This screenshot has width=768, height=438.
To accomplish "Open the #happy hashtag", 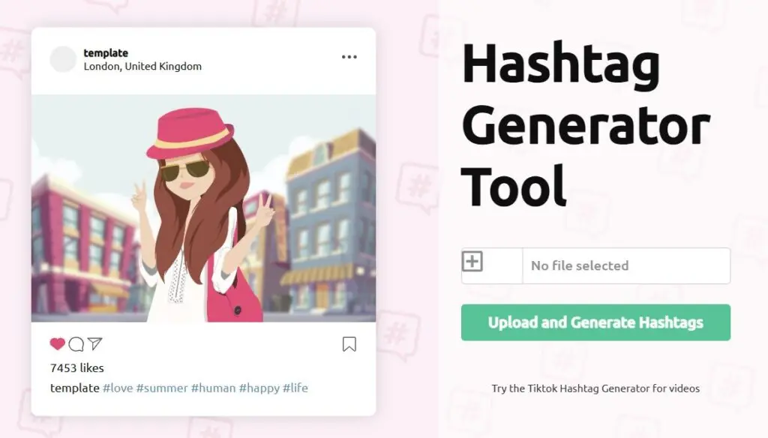I will click(x=259, y=388).
